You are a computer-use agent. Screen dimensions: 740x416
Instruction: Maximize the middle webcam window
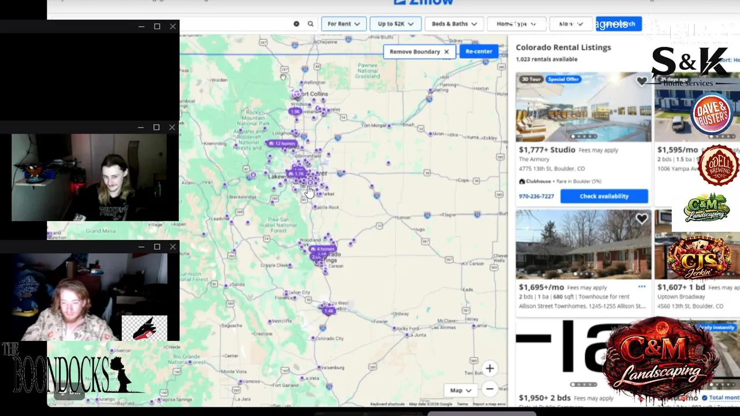coord(157,127)
